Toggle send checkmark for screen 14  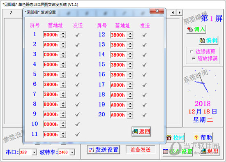145,55
